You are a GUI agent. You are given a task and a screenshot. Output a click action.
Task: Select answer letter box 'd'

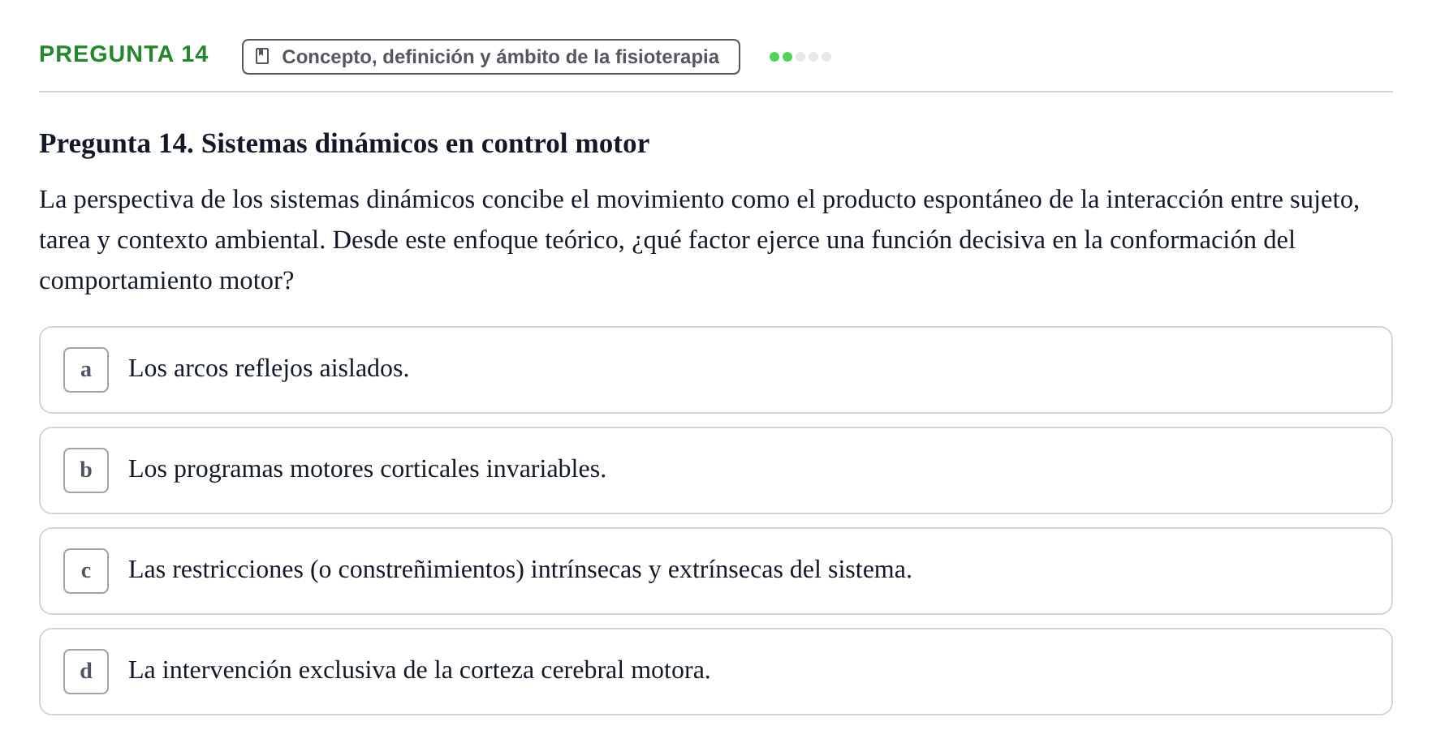(86, 672)
